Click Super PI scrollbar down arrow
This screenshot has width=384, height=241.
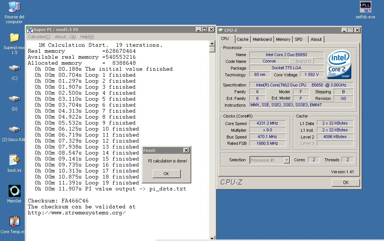coord(212,238)
